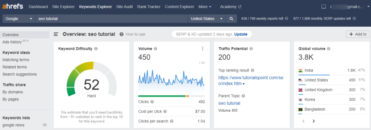Viewport: 371px width, 130px height.
Task: Click the hamburger menu icon beside Overview
Action: pos(56,34)
